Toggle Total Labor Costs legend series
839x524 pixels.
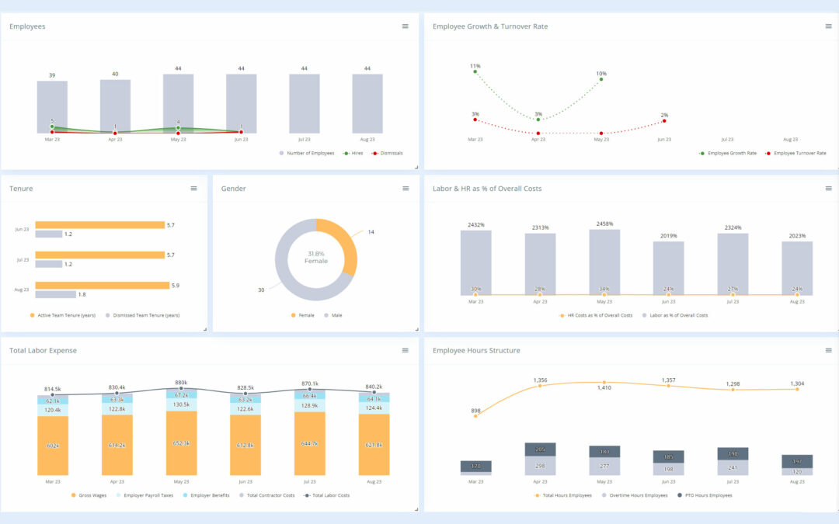tap(326, 495)
